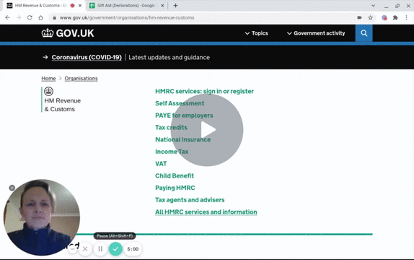Open the Tax credits link
The height and width of the screenshot is (260, 414).
tap(172, 128)
